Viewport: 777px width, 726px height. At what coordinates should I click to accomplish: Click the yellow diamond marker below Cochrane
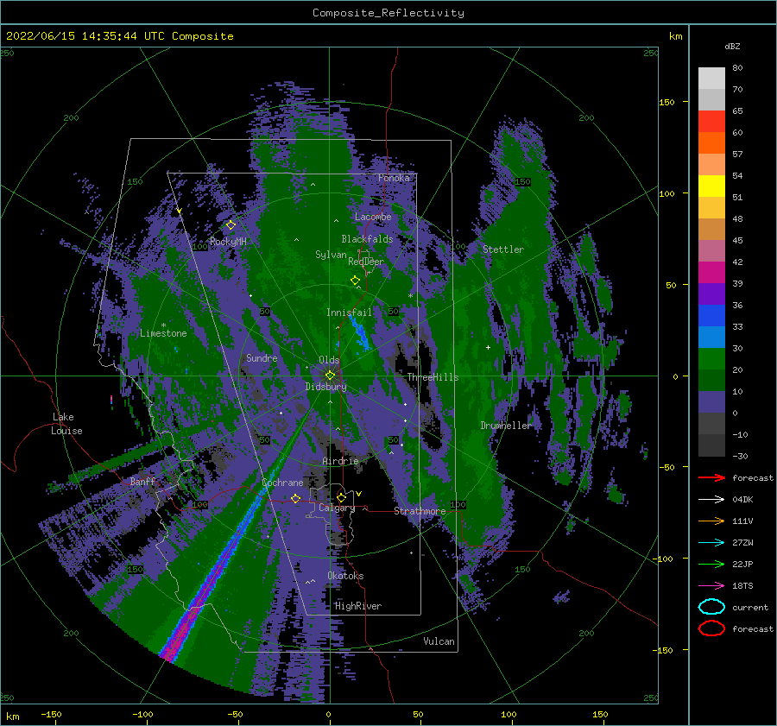[x=295, y=498]
